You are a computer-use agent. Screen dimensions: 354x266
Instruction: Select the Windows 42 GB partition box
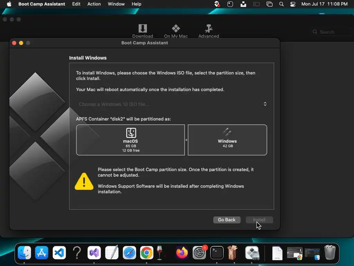227,140
